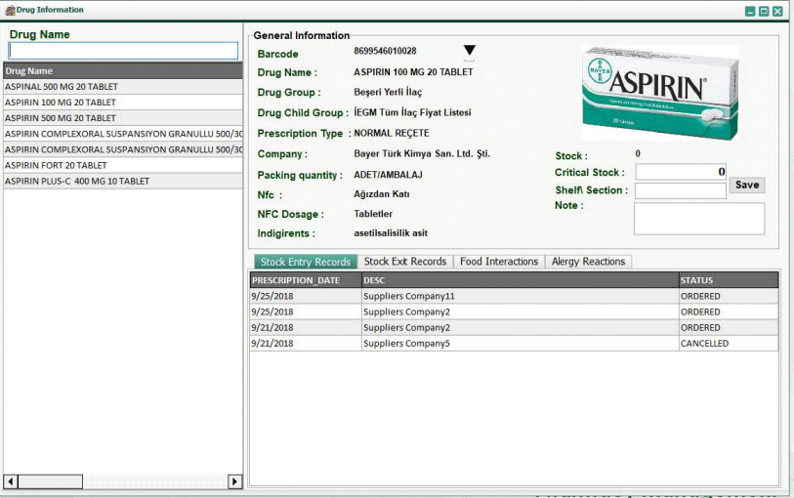Click the barcode dropdown arrow
Viewport: 794px width, 498px height.
469,51
